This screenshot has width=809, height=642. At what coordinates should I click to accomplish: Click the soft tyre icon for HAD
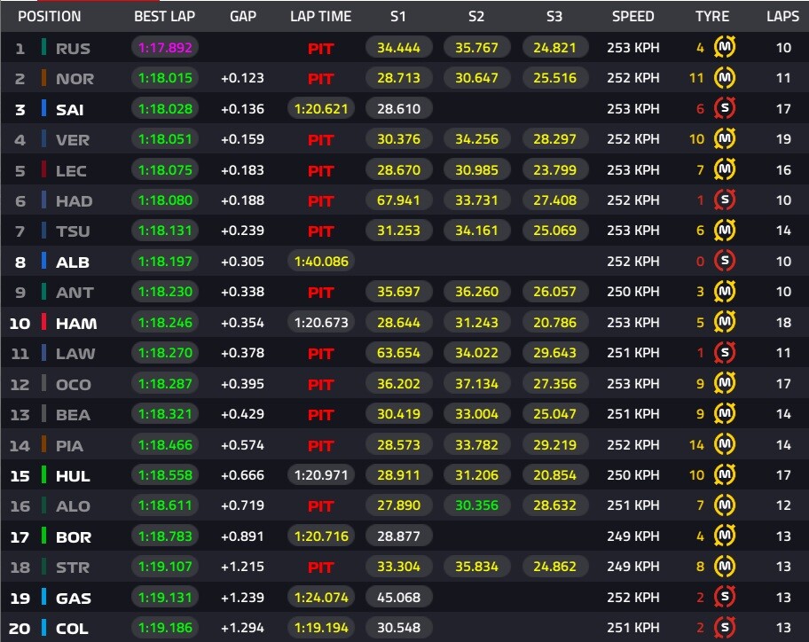click(725, 200)
